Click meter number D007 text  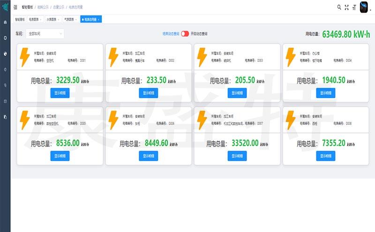[260, 123]
